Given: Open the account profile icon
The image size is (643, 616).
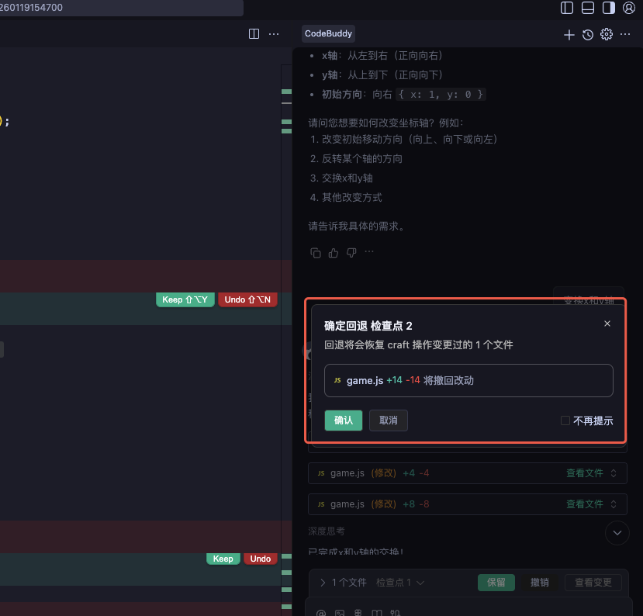Looking at the screenshot, I should tap(629, 8).
